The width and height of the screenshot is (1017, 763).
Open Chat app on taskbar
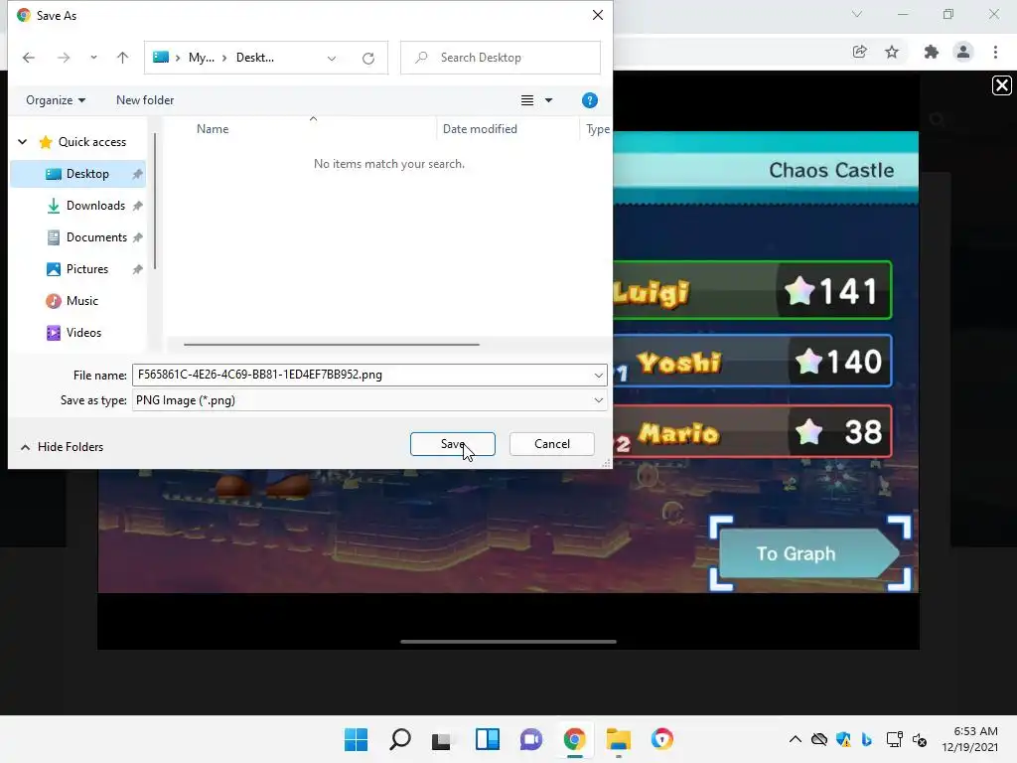[530, 739]
